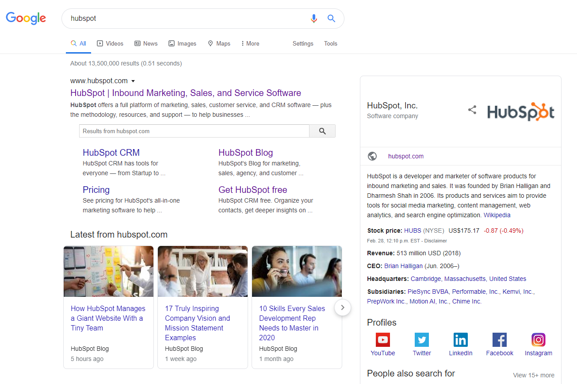Click the Wikipedia link in description
Image resolution: width=577 pixels, height=384 pixels.
tap(497, 215)
